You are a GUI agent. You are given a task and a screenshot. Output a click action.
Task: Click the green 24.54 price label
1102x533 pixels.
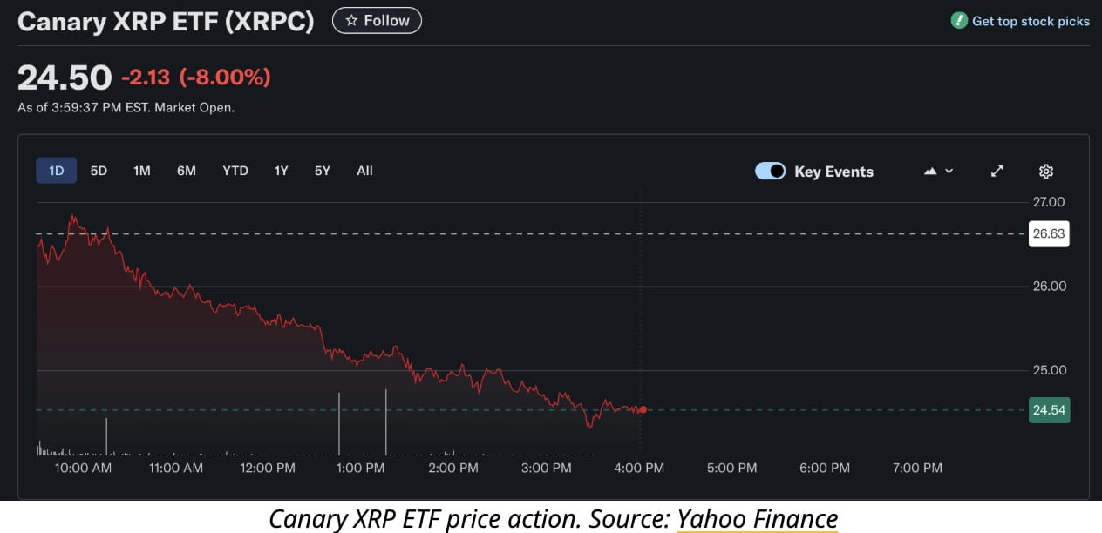click(1049, 410)
